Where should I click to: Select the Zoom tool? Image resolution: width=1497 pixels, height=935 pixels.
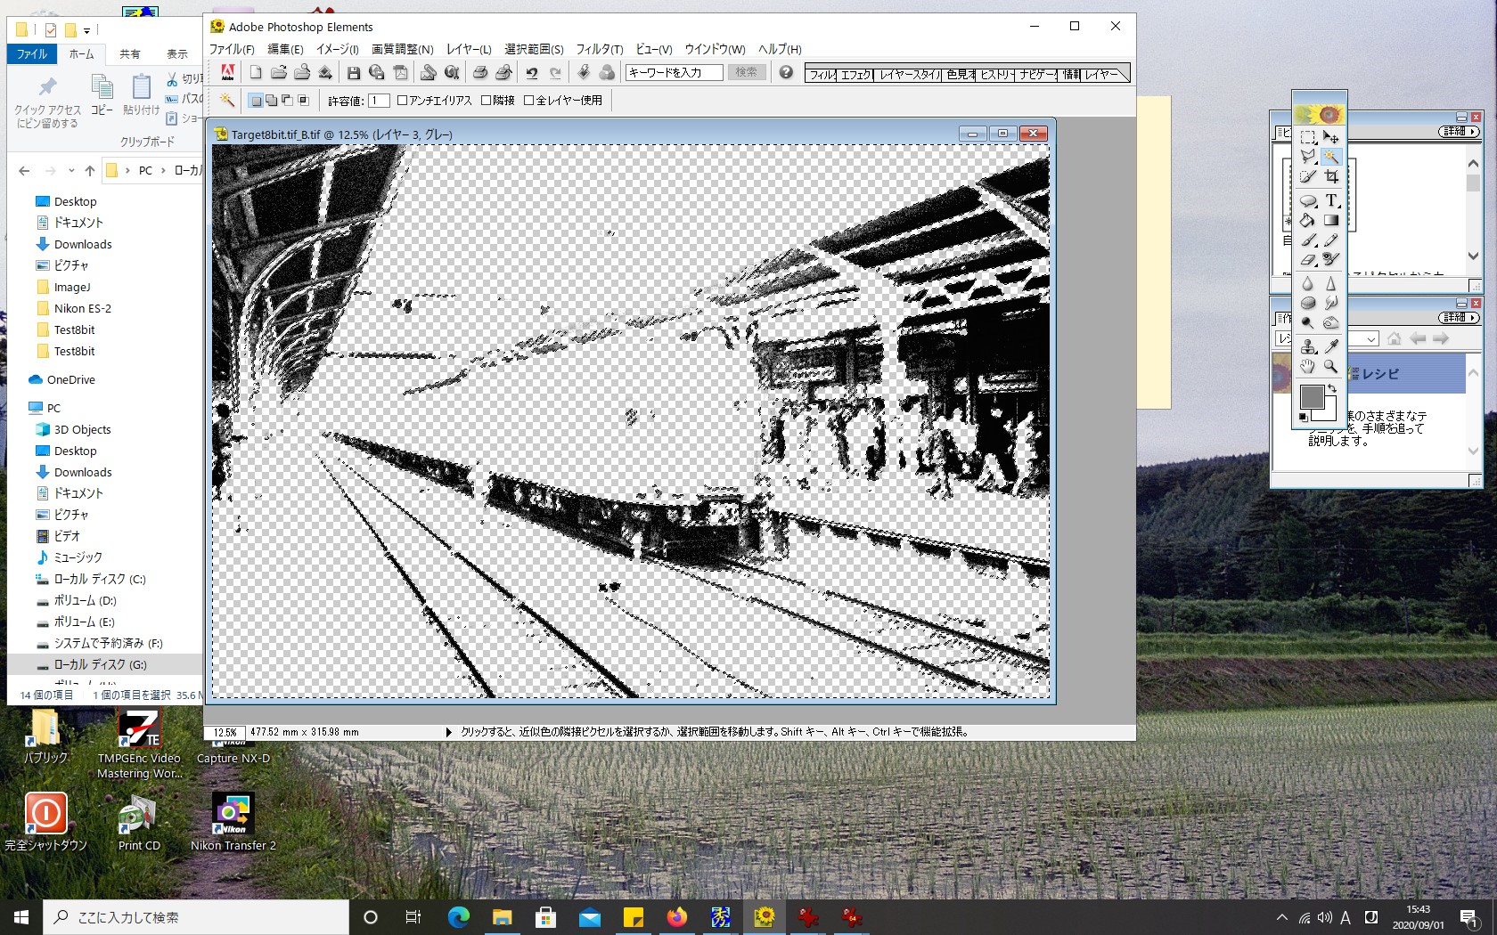pyautogui.click(x=1330, y=366)
